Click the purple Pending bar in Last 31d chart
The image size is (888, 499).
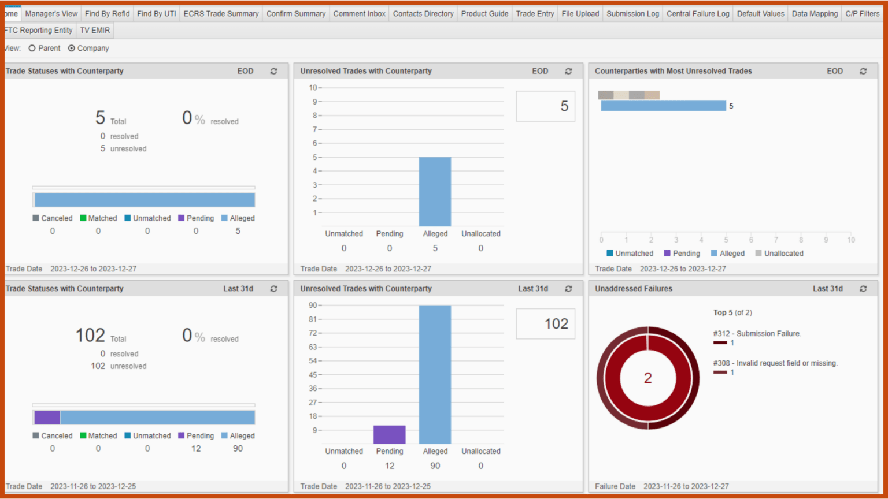click(389, 434)
